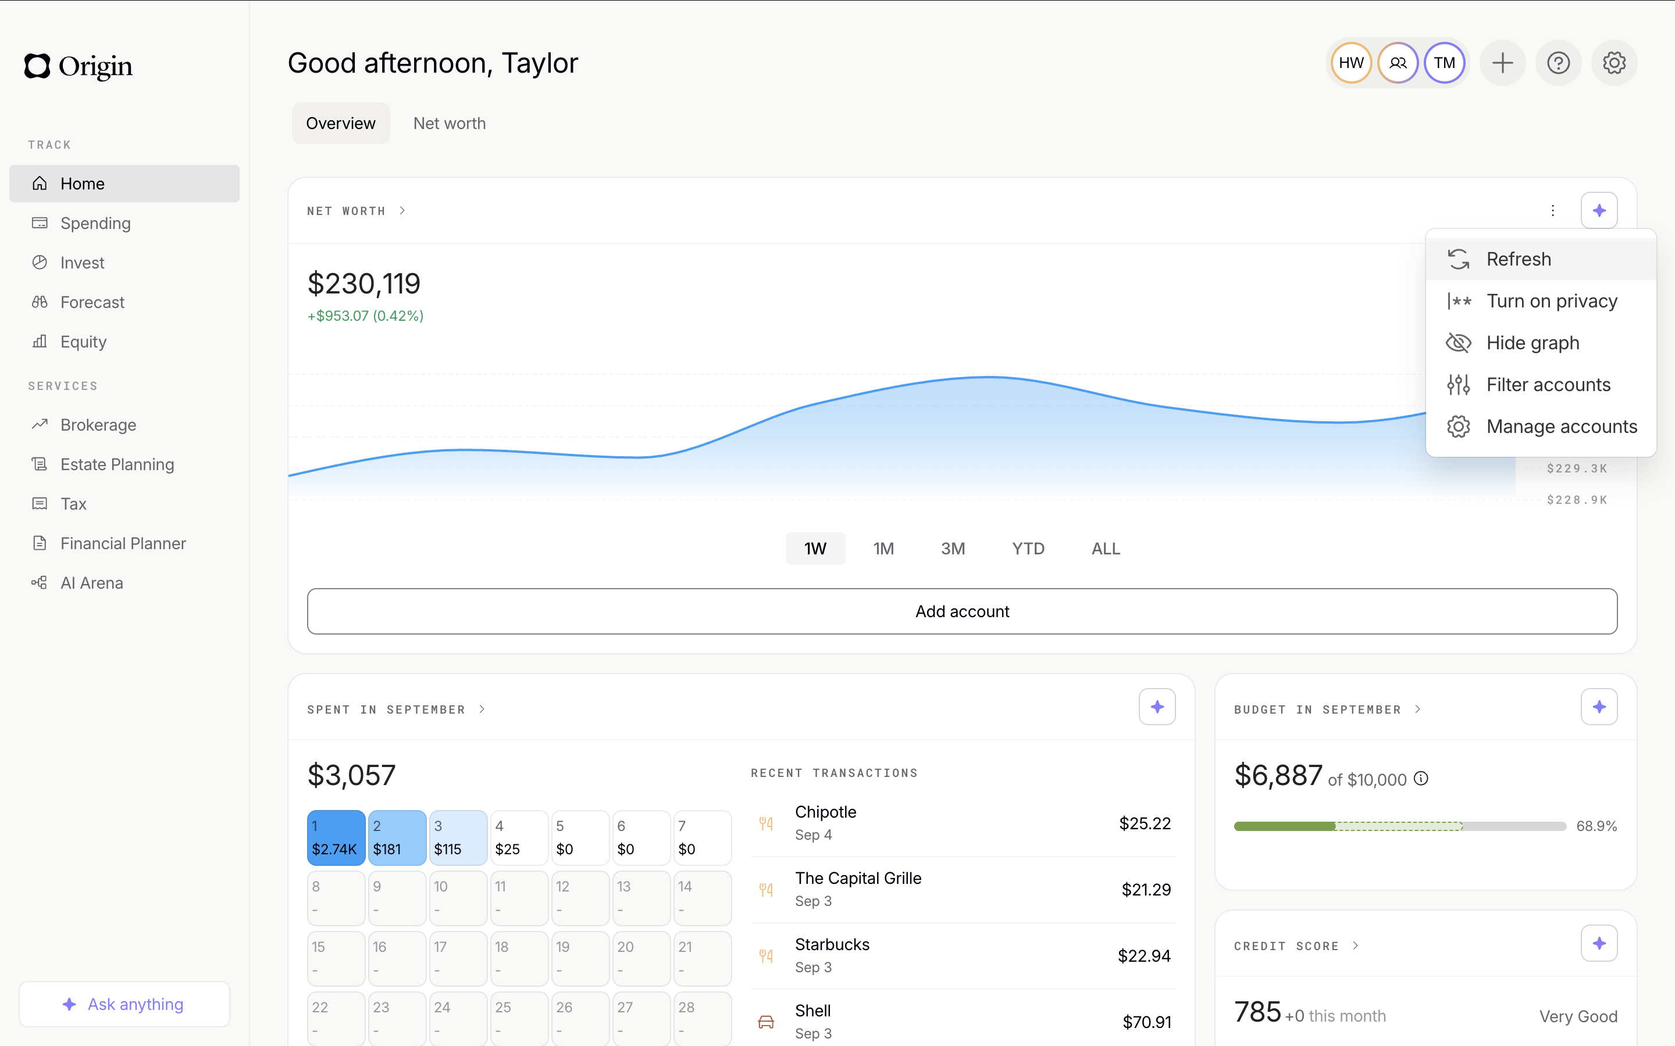The width and height of the screenshot is (1675, 1046).
Task: Click the sparkle icon in Credit Score card
Action: pyautogui.click(x=1599, y=943)
